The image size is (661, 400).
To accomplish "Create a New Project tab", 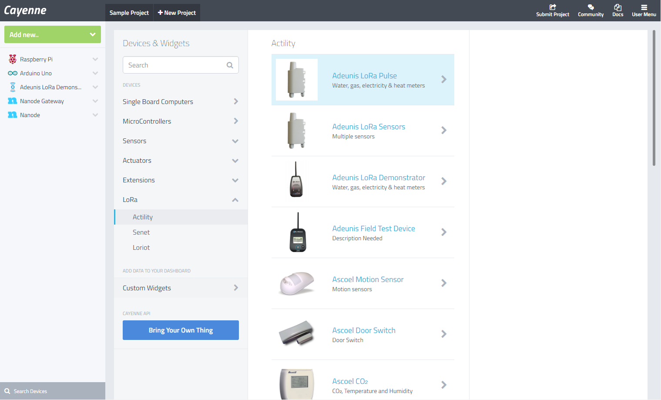I will 177,13.
